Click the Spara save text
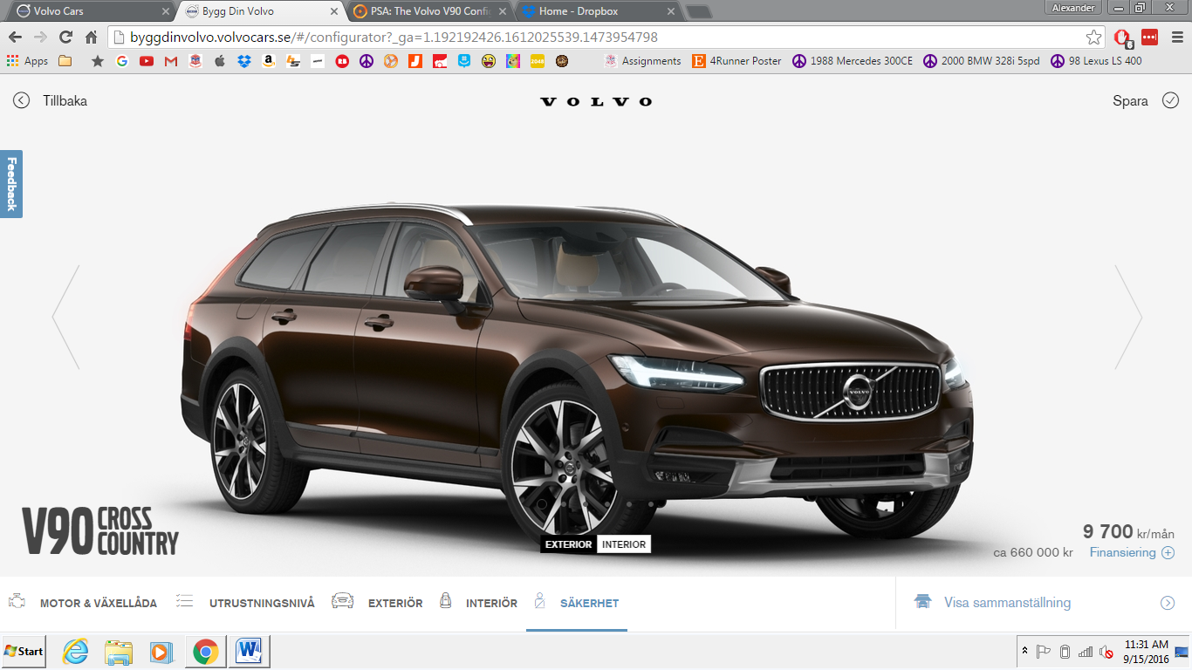This screenshot has width=1192, height=670. point(1130,100)
